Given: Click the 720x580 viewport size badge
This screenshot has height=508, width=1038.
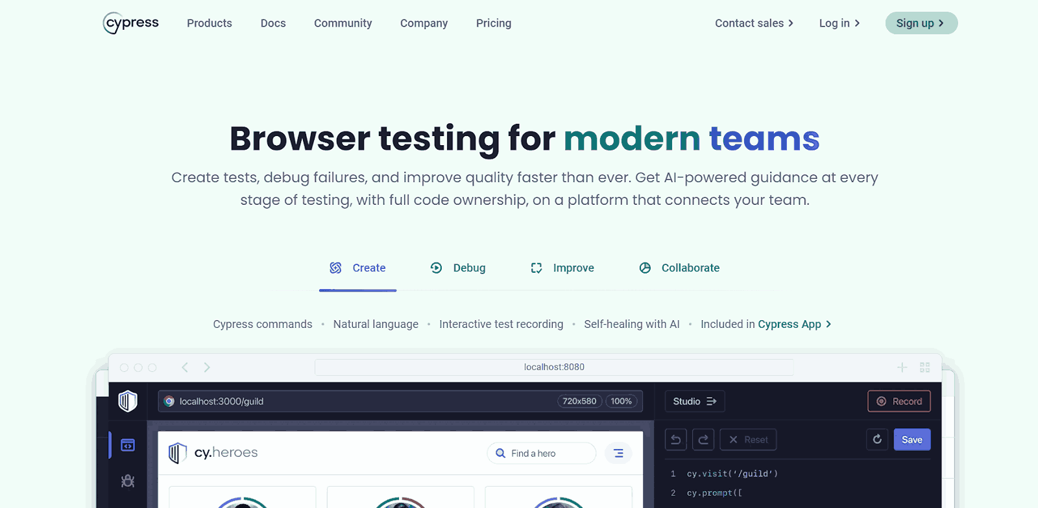Looking at the screenshot, I should (x=579, y=401).
